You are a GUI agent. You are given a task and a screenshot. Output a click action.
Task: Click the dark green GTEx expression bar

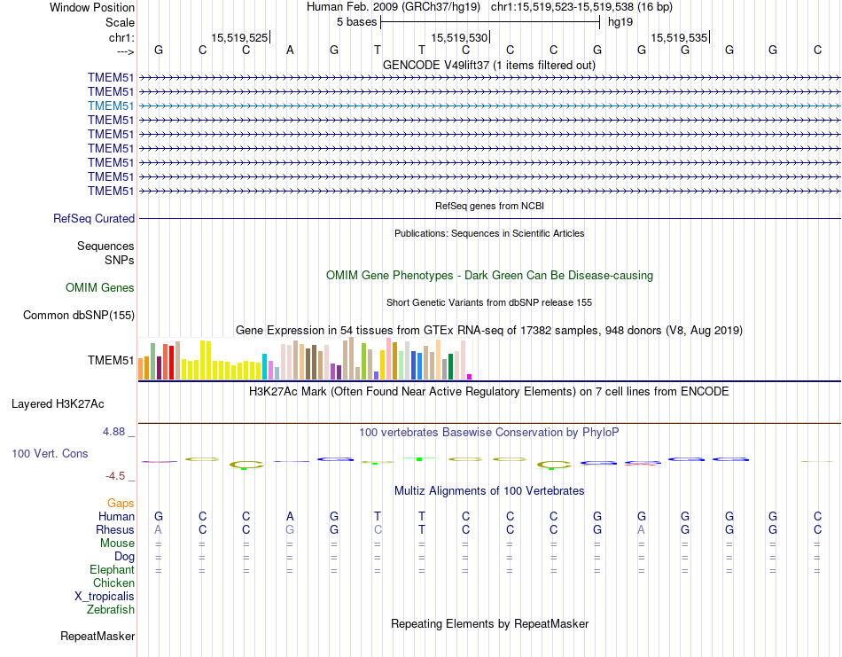(450, 367)
